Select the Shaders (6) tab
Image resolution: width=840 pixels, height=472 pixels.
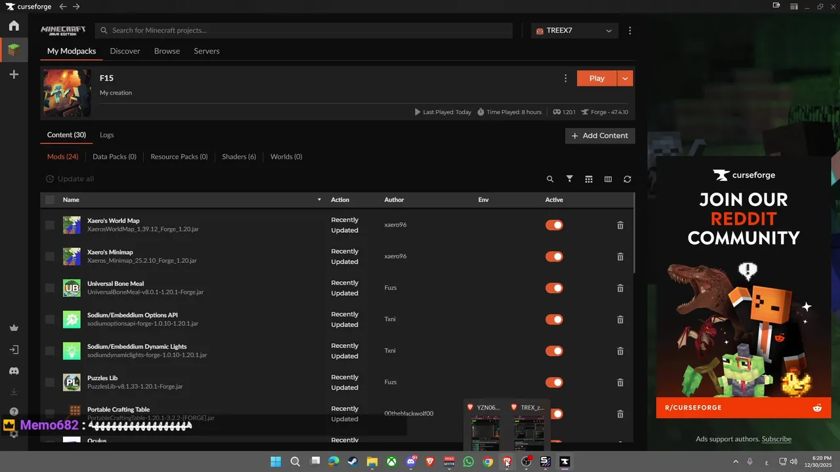tap(239, 157)
